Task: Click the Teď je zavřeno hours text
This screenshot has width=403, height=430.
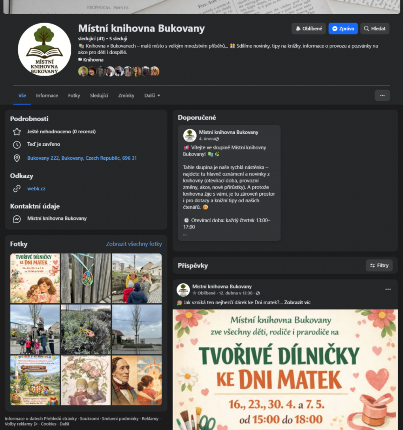Action: tap(43, 144)
